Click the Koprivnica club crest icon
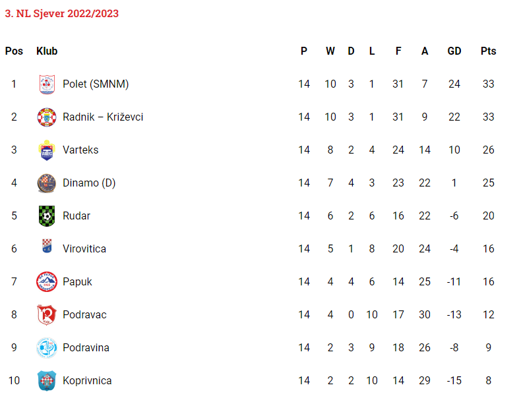Image resolution: width=519 pixels, height=406 pixels. coord(46,380)
